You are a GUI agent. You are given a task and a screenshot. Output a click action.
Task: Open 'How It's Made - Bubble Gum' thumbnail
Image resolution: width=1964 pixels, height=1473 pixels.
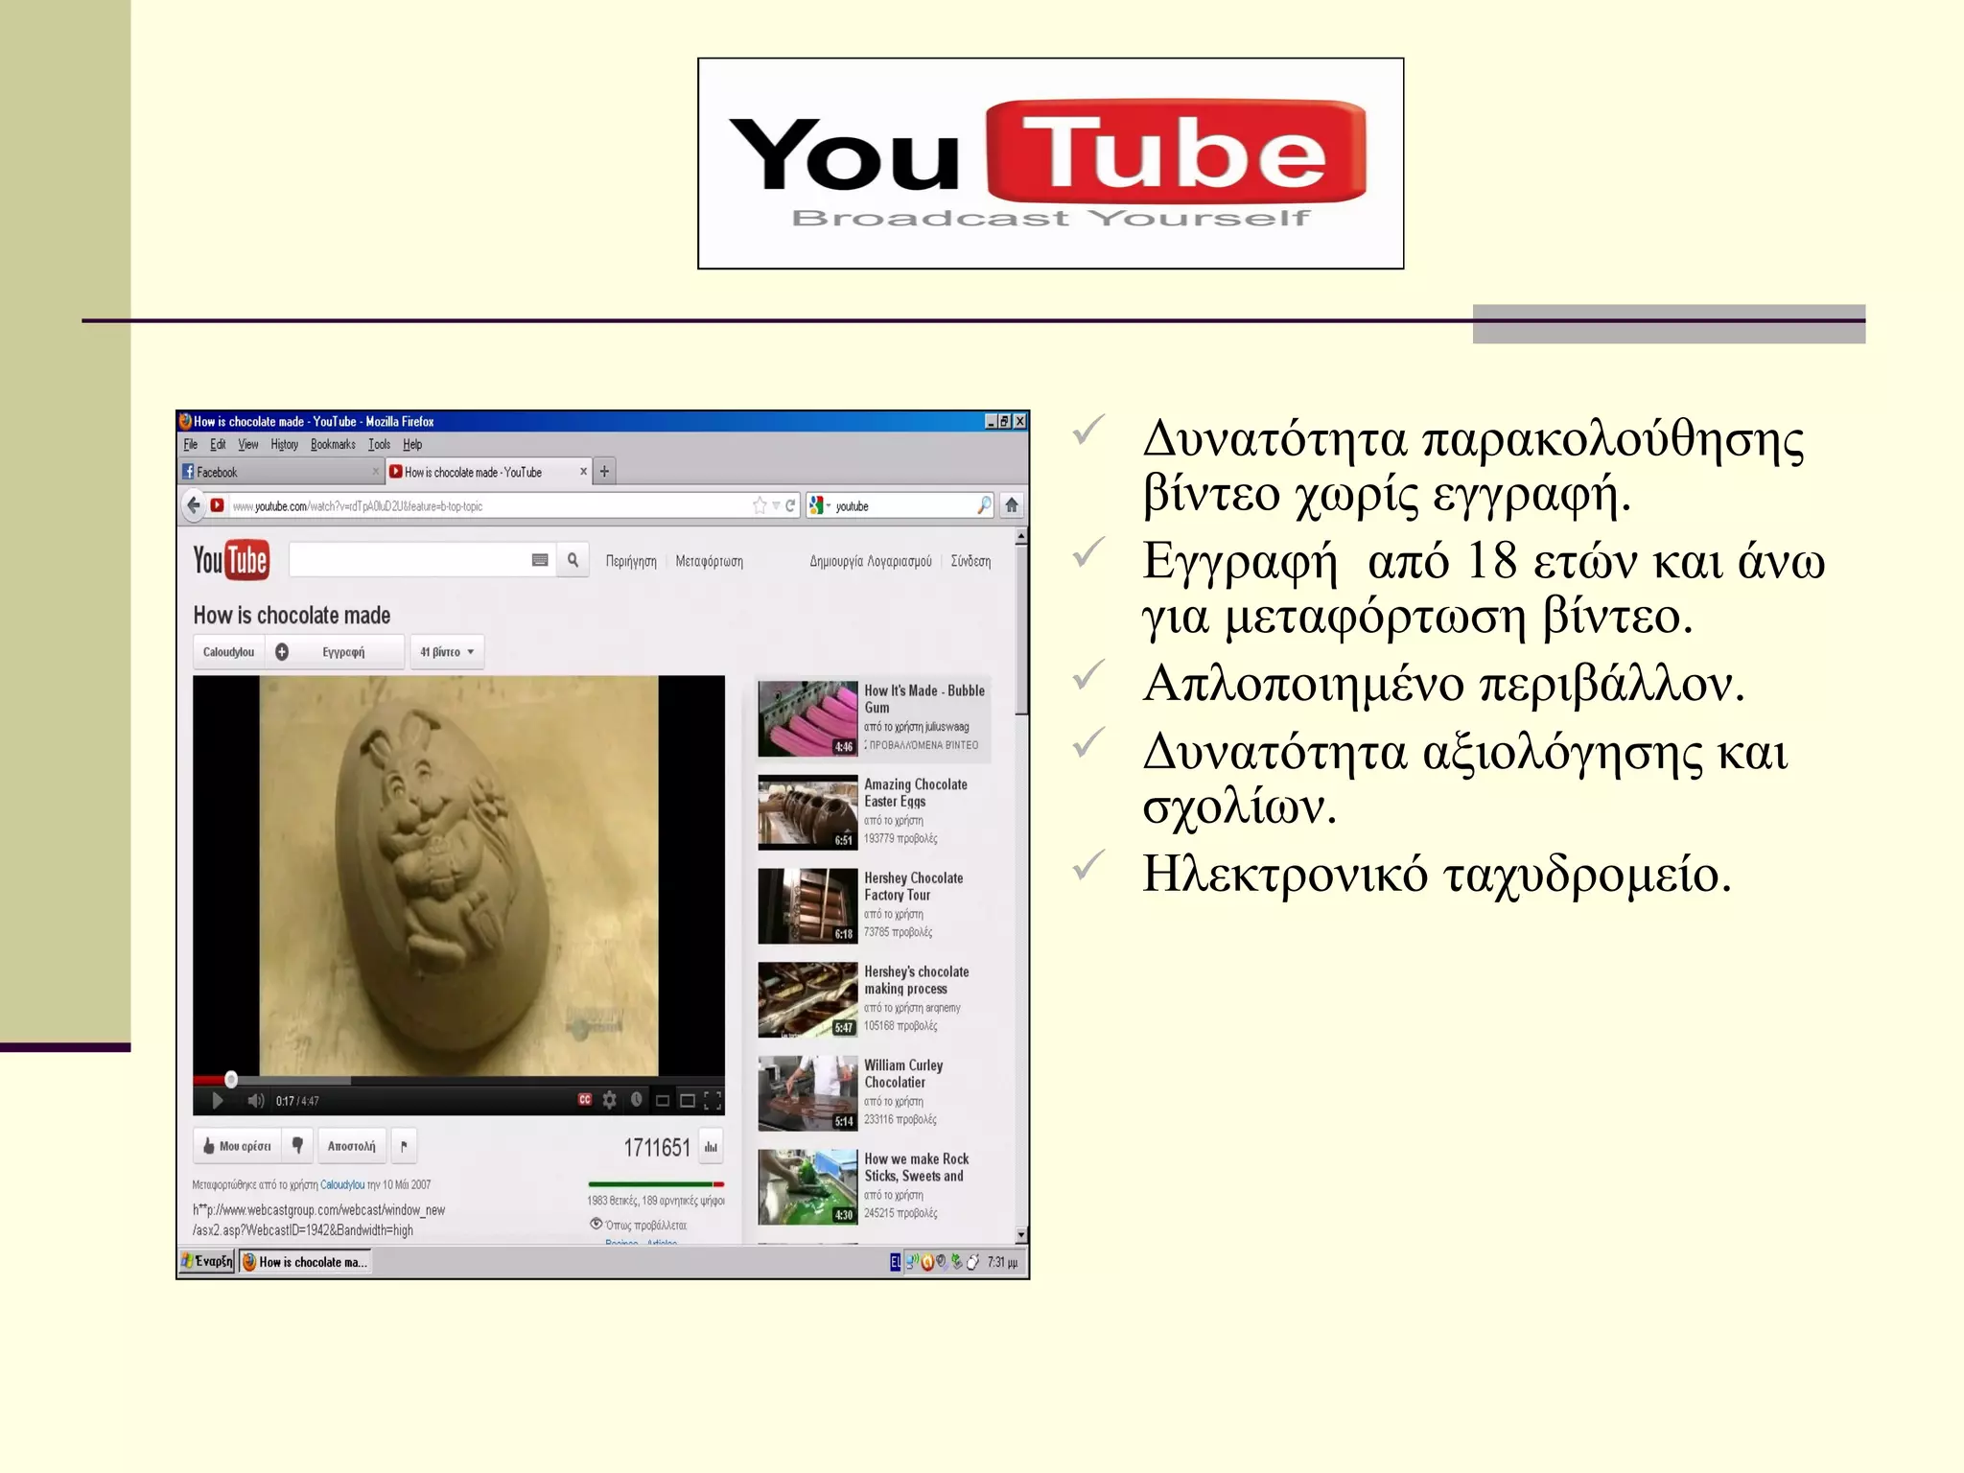tap(807, 719)
